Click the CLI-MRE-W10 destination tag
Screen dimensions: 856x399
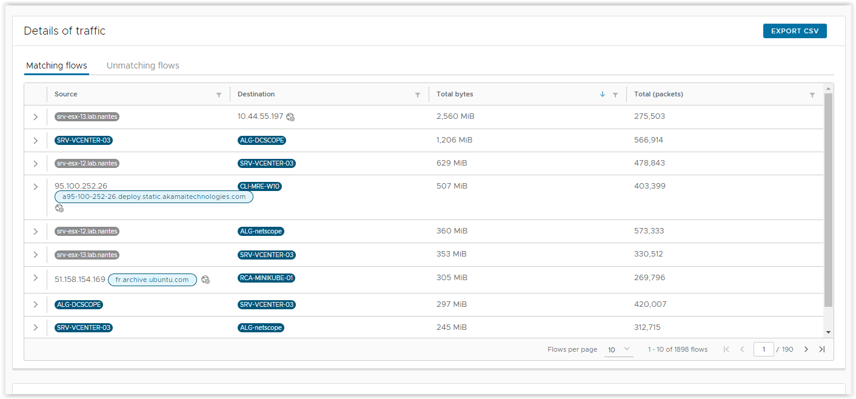pyautogui.click(x=259, y=186)
